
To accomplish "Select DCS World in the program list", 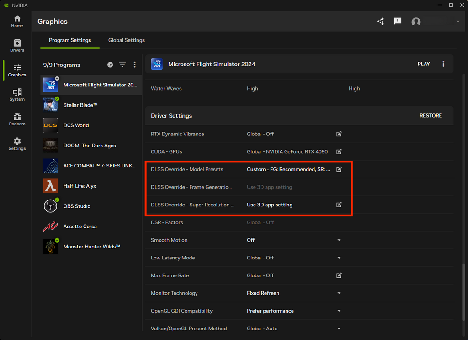I will coord(76,125).
